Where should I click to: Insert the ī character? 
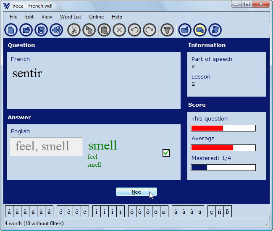(x=120, y=211)
